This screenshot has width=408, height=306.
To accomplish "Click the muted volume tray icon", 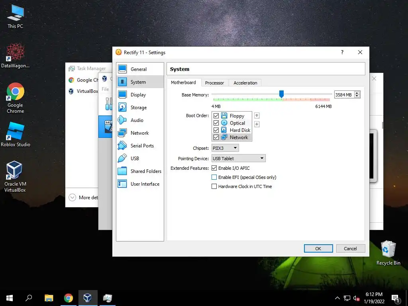I will coord(356,298).
